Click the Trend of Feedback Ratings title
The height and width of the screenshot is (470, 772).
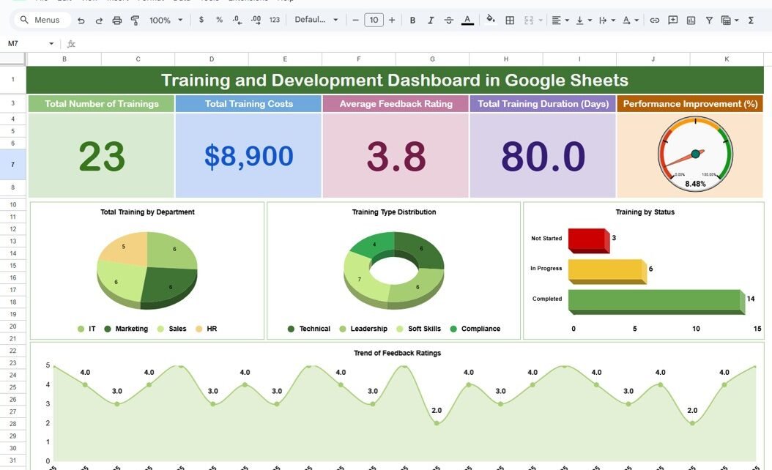(397, 353)
